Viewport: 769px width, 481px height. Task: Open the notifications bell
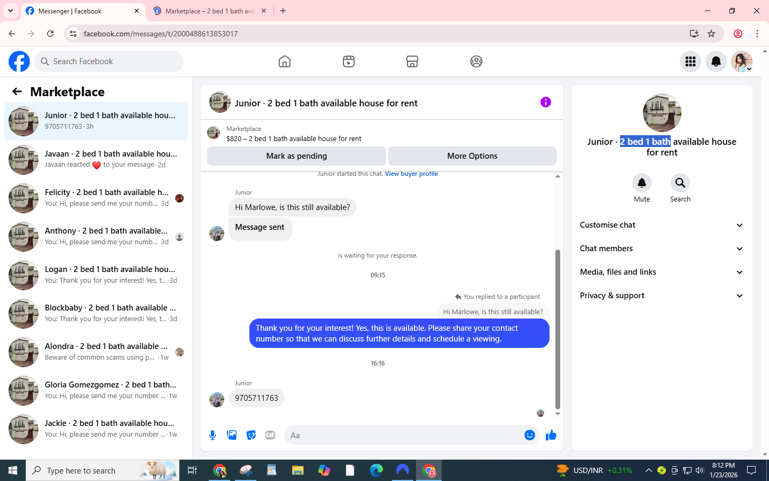tap(716, 61)
